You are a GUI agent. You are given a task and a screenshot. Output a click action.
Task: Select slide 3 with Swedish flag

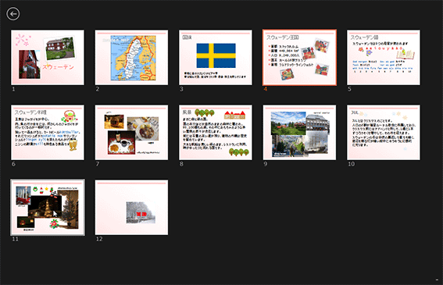click(x=216, y=57)
